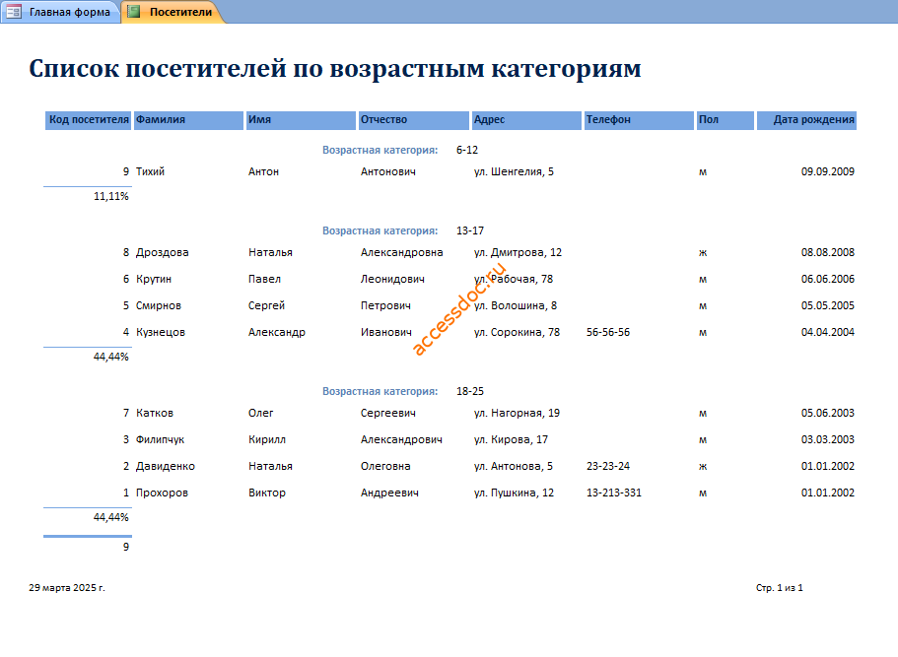Click the name Виктор

(267, 493)
